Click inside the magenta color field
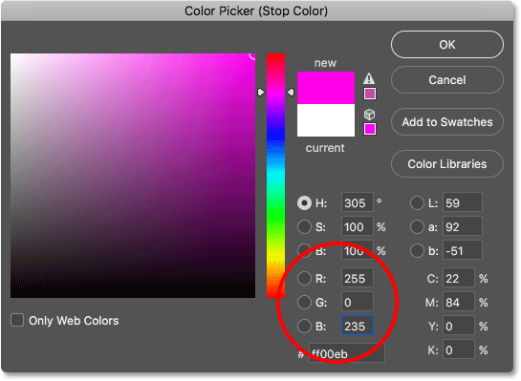The width and height of the screenshot is (521, 381). (133, 176)
